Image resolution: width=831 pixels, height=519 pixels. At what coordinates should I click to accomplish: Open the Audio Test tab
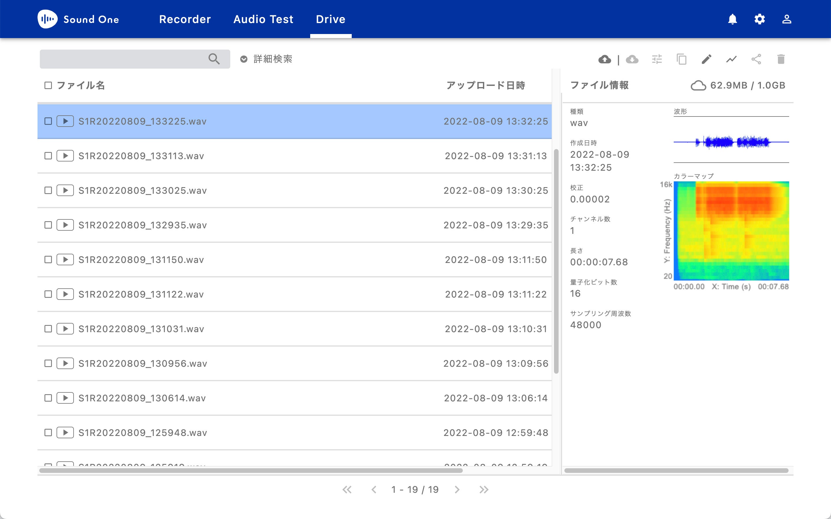[263, 19]
